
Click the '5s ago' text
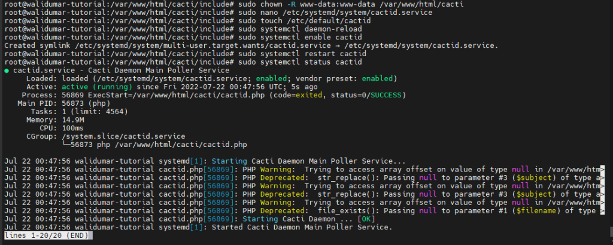pyautogui.click(x=304, y=87)
